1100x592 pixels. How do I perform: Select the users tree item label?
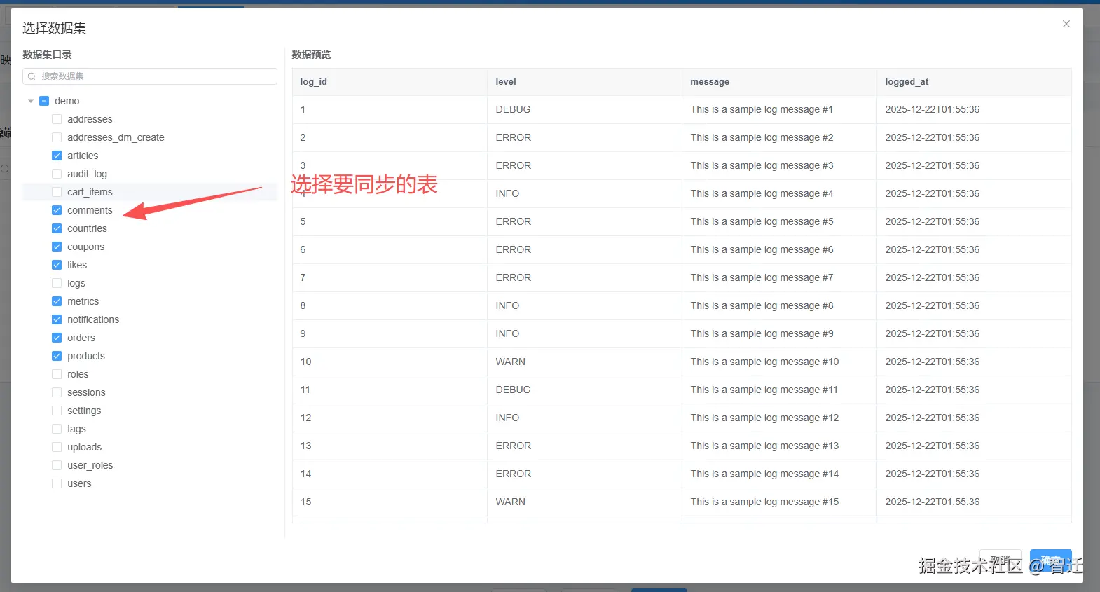coord(79,483)
